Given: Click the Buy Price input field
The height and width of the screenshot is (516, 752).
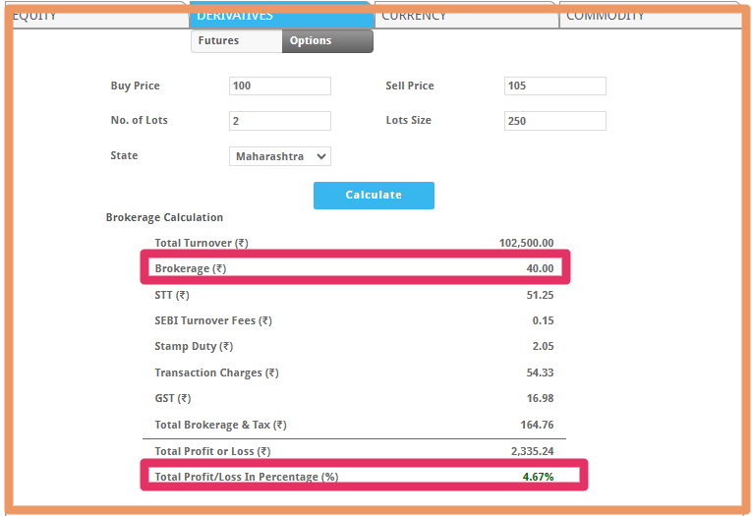Looking at the screenshot, I should 279,86.
